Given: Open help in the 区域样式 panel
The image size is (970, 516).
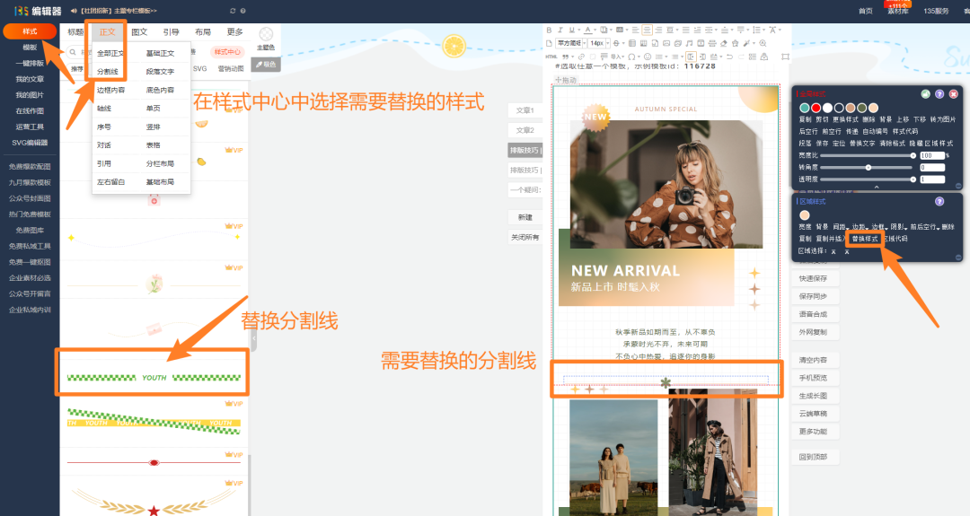Looking at the screenshot, I should click(x=939, y=202).
